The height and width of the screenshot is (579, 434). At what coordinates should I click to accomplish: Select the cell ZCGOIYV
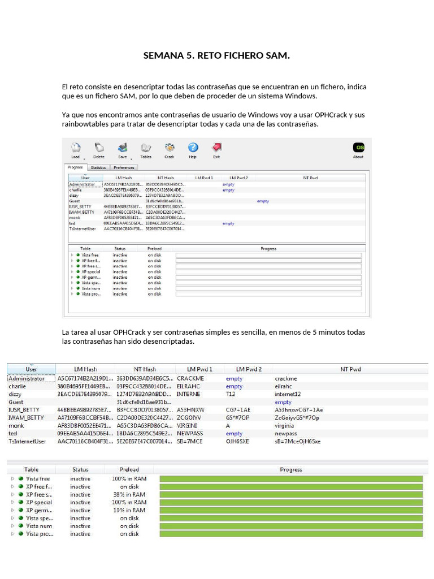tap(189, 418)
